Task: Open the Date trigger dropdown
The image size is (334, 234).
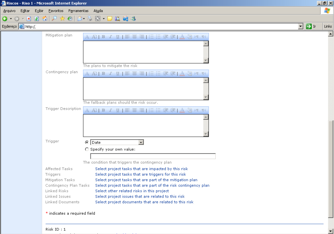Action: point(141,142)
